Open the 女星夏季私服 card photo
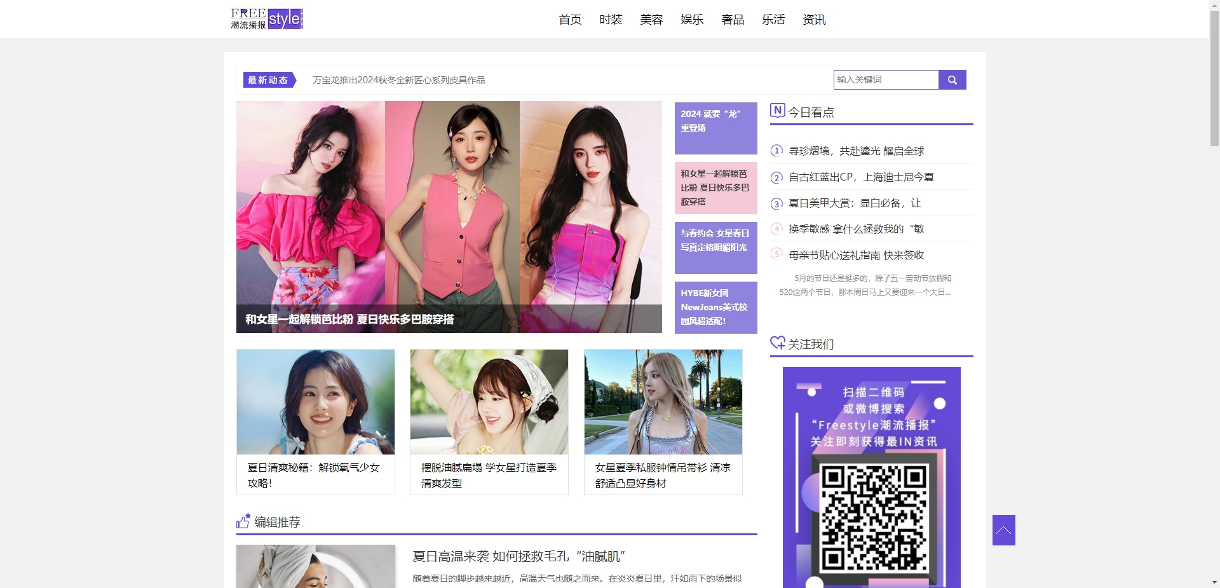 tap(663, 402)
